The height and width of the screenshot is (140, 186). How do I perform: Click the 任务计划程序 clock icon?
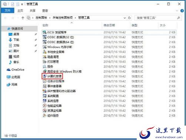click(x=44, y=81)
